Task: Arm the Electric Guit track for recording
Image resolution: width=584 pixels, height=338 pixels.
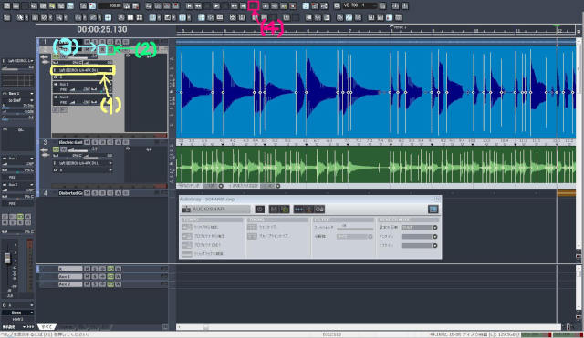Action: (103, 142)
